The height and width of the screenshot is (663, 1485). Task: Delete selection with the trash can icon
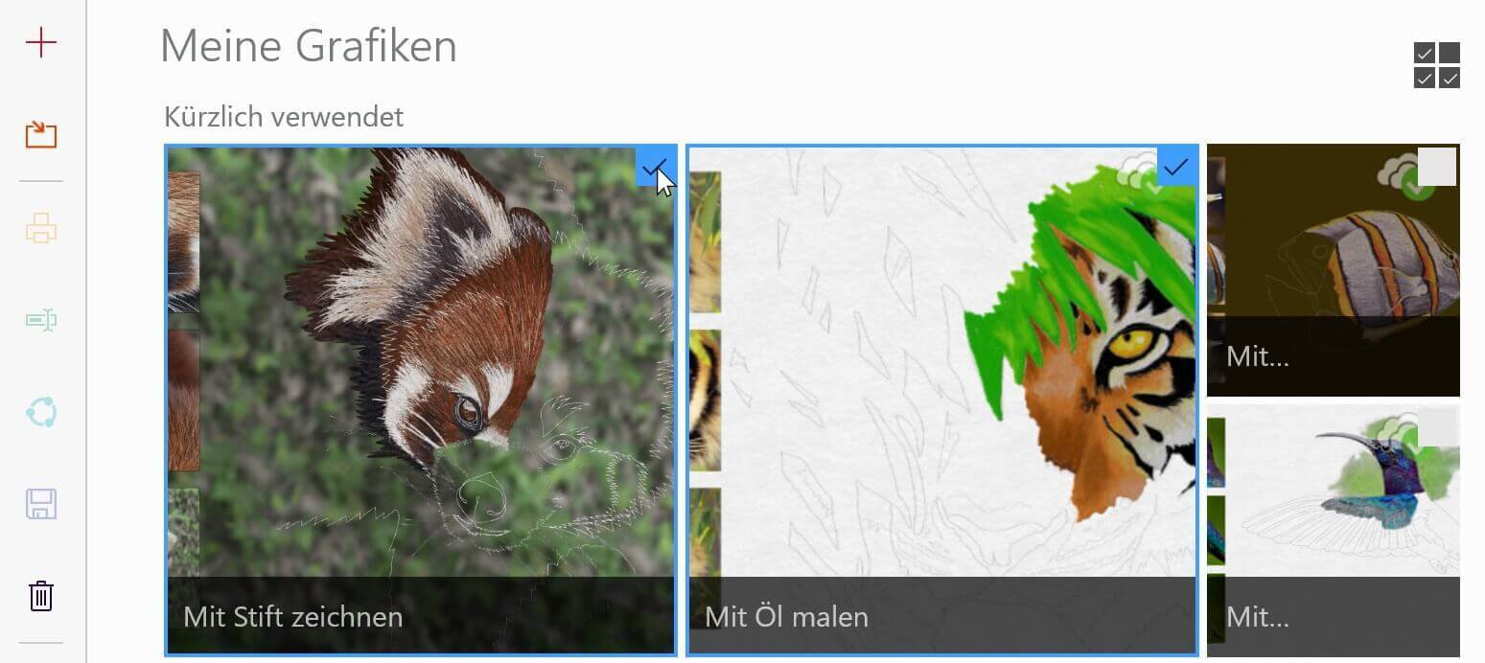coord(41,596)
